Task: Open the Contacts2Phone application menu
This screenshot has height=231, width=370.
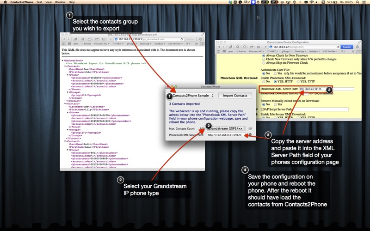Action: point(22,2)
